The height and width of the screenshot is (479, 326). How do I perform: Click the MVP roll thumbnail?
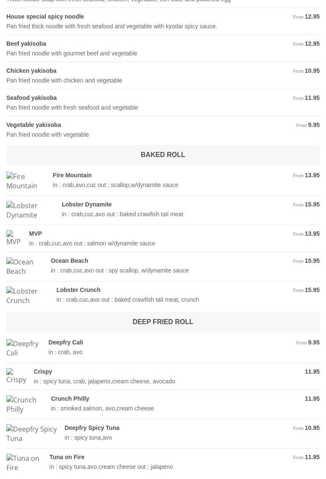(x=14, y=238)
